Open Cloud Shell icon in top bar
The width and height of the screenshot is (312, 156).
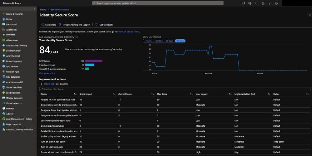coord(243,3)
